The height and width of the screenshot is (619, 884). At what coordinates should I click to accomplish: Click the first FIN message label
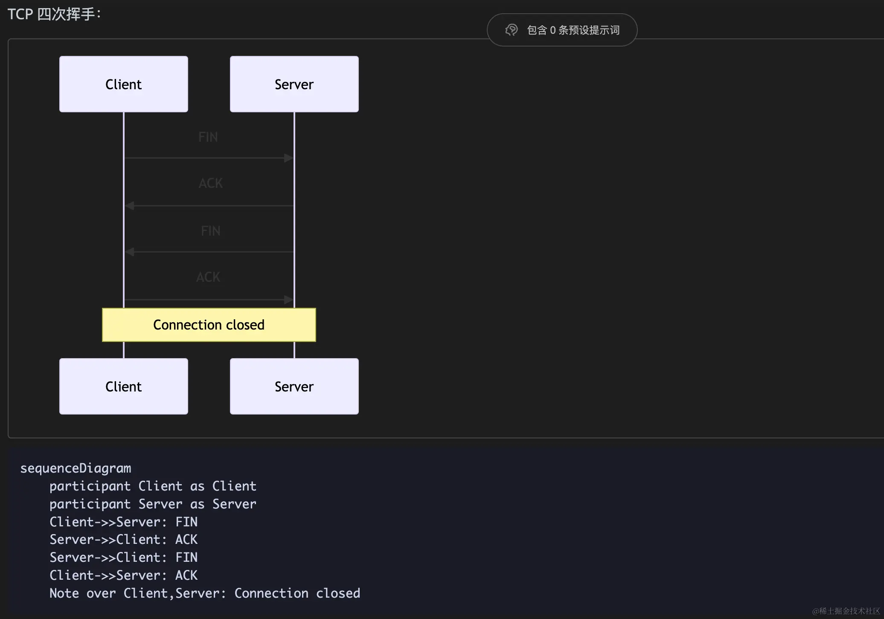(x=208, y=137)
